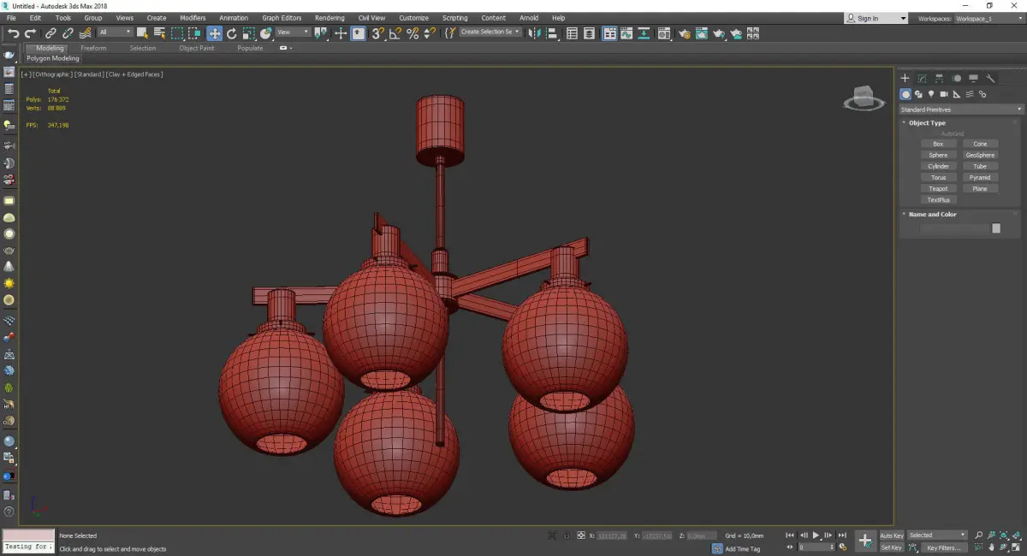Open the Material Editor icon

click(664, 33)
